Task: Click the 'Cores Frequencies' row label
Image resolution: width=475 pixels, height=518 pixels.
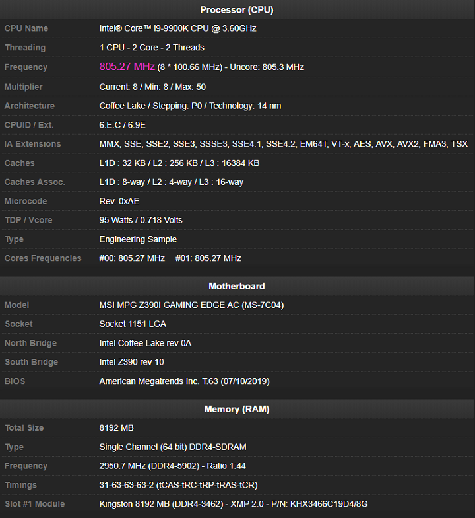Action: (43, 258)
